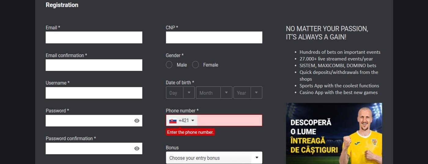This screenshot has width=428, height=164.
Task: Select the Username text box
Action: (94, 93)
